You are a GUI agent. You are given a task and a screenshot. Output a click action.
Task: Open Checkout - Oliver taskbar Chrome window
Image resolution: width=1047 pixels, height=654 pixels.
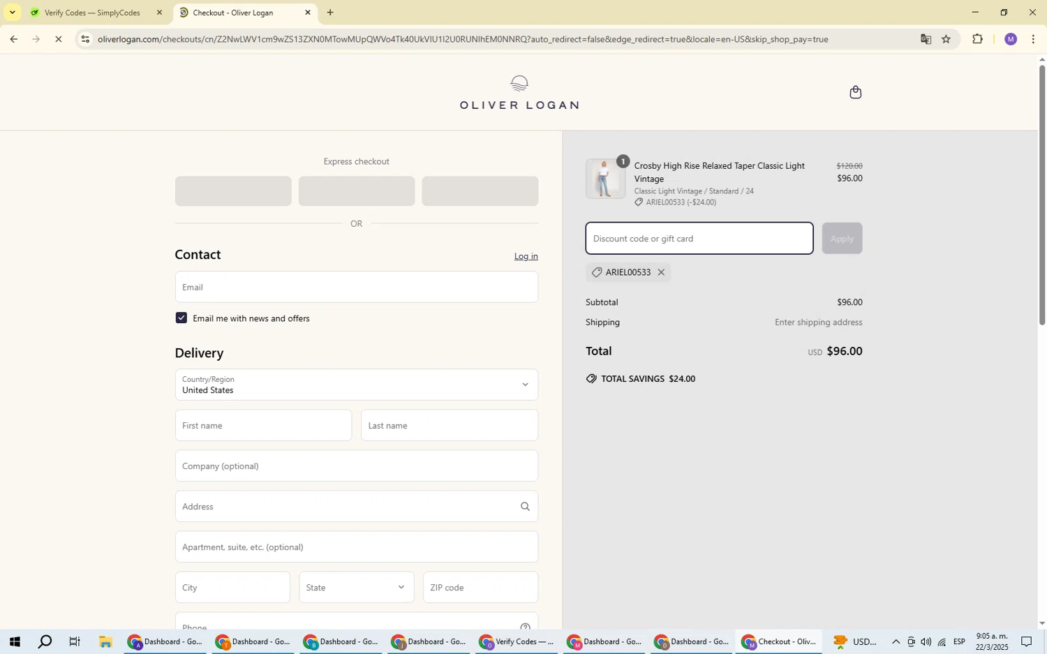point(779,642)
